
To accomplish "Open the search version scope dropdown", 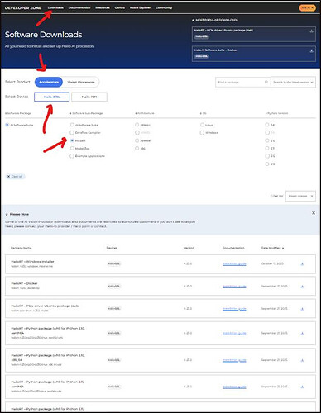I will click(x=293, y=82).
